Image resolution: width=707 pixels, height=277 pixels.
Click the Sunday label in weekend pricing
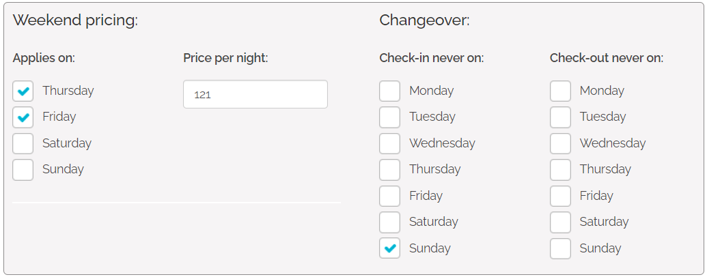click(x=63, y=169)
